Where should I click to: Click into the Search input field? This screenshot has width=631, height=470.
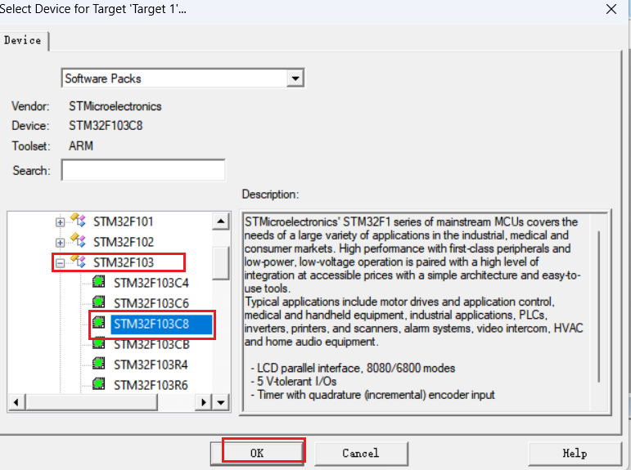tap(143, 170)
